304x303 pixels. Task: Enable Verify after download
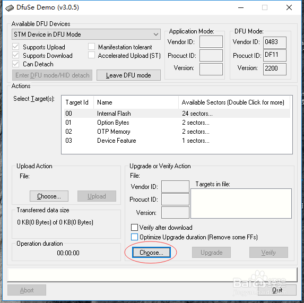pos(134,227)
